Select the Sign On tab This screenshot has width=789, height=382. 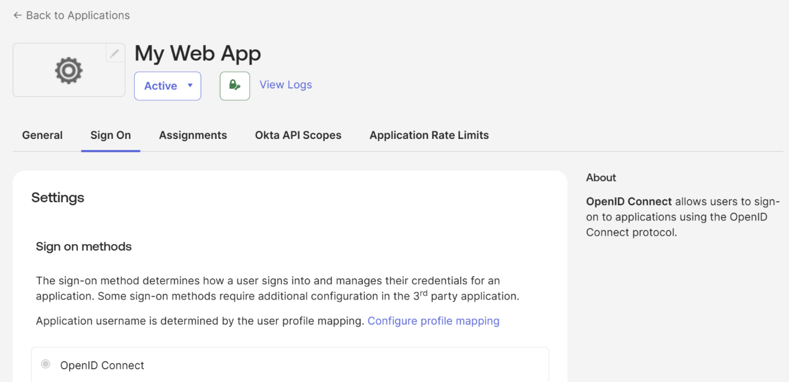pyautogui.click(x=110, y=135)
